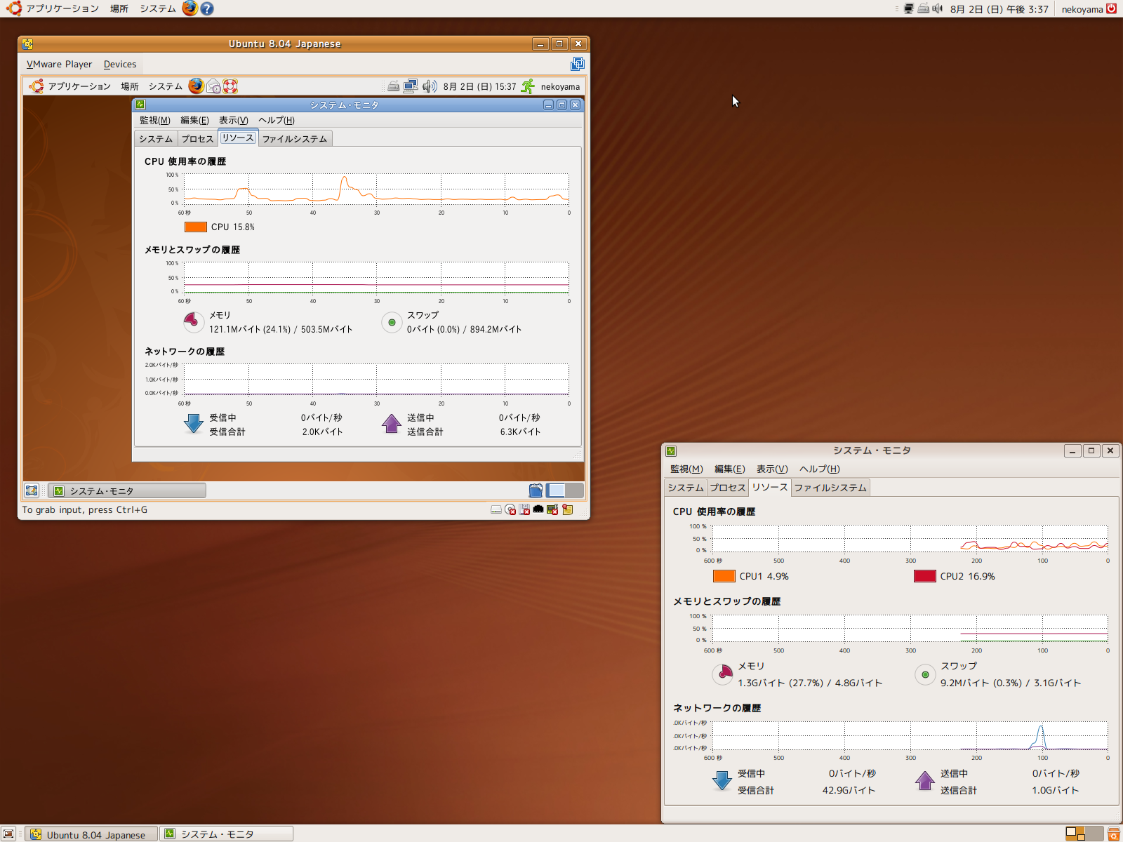This screenshot has width=1123, height=842.
Task: Open 表示(V) menu in the host System Monitor
Action: pos(772,469)
